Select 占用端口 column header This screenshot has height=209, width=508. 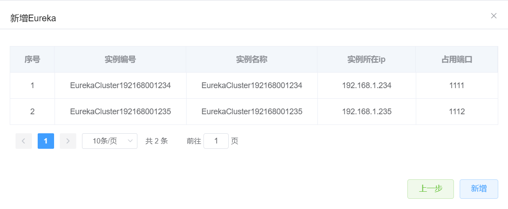(457, 59)
